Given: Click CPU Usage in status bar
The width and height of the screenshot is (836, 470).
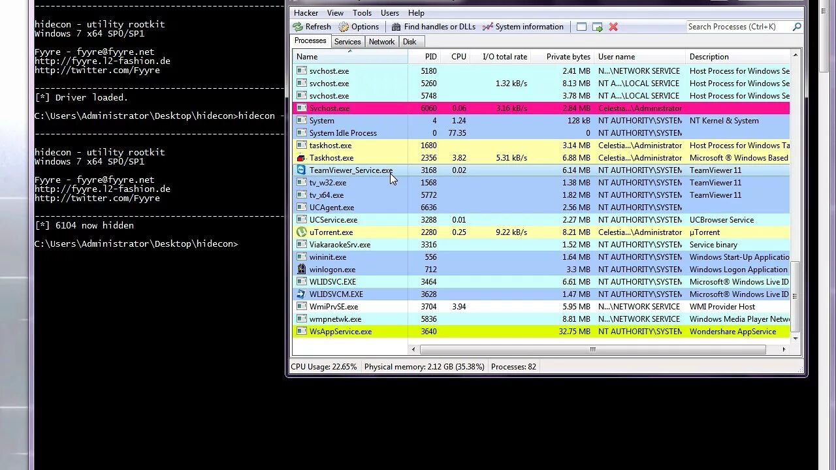Looking at the screenshot, I should (x=324, y=367).
